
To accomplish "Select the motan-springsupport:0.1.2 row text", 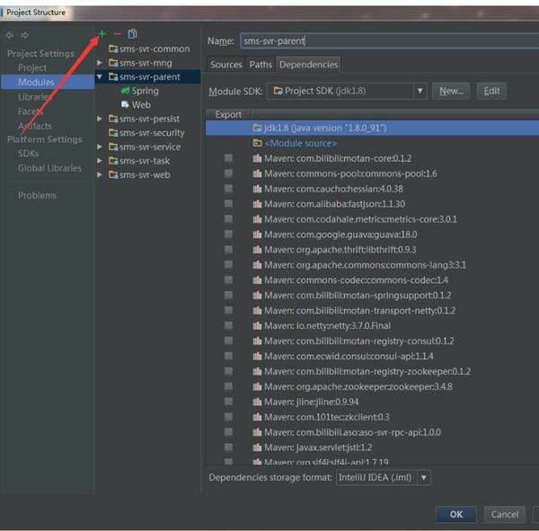I will point(358,295).
